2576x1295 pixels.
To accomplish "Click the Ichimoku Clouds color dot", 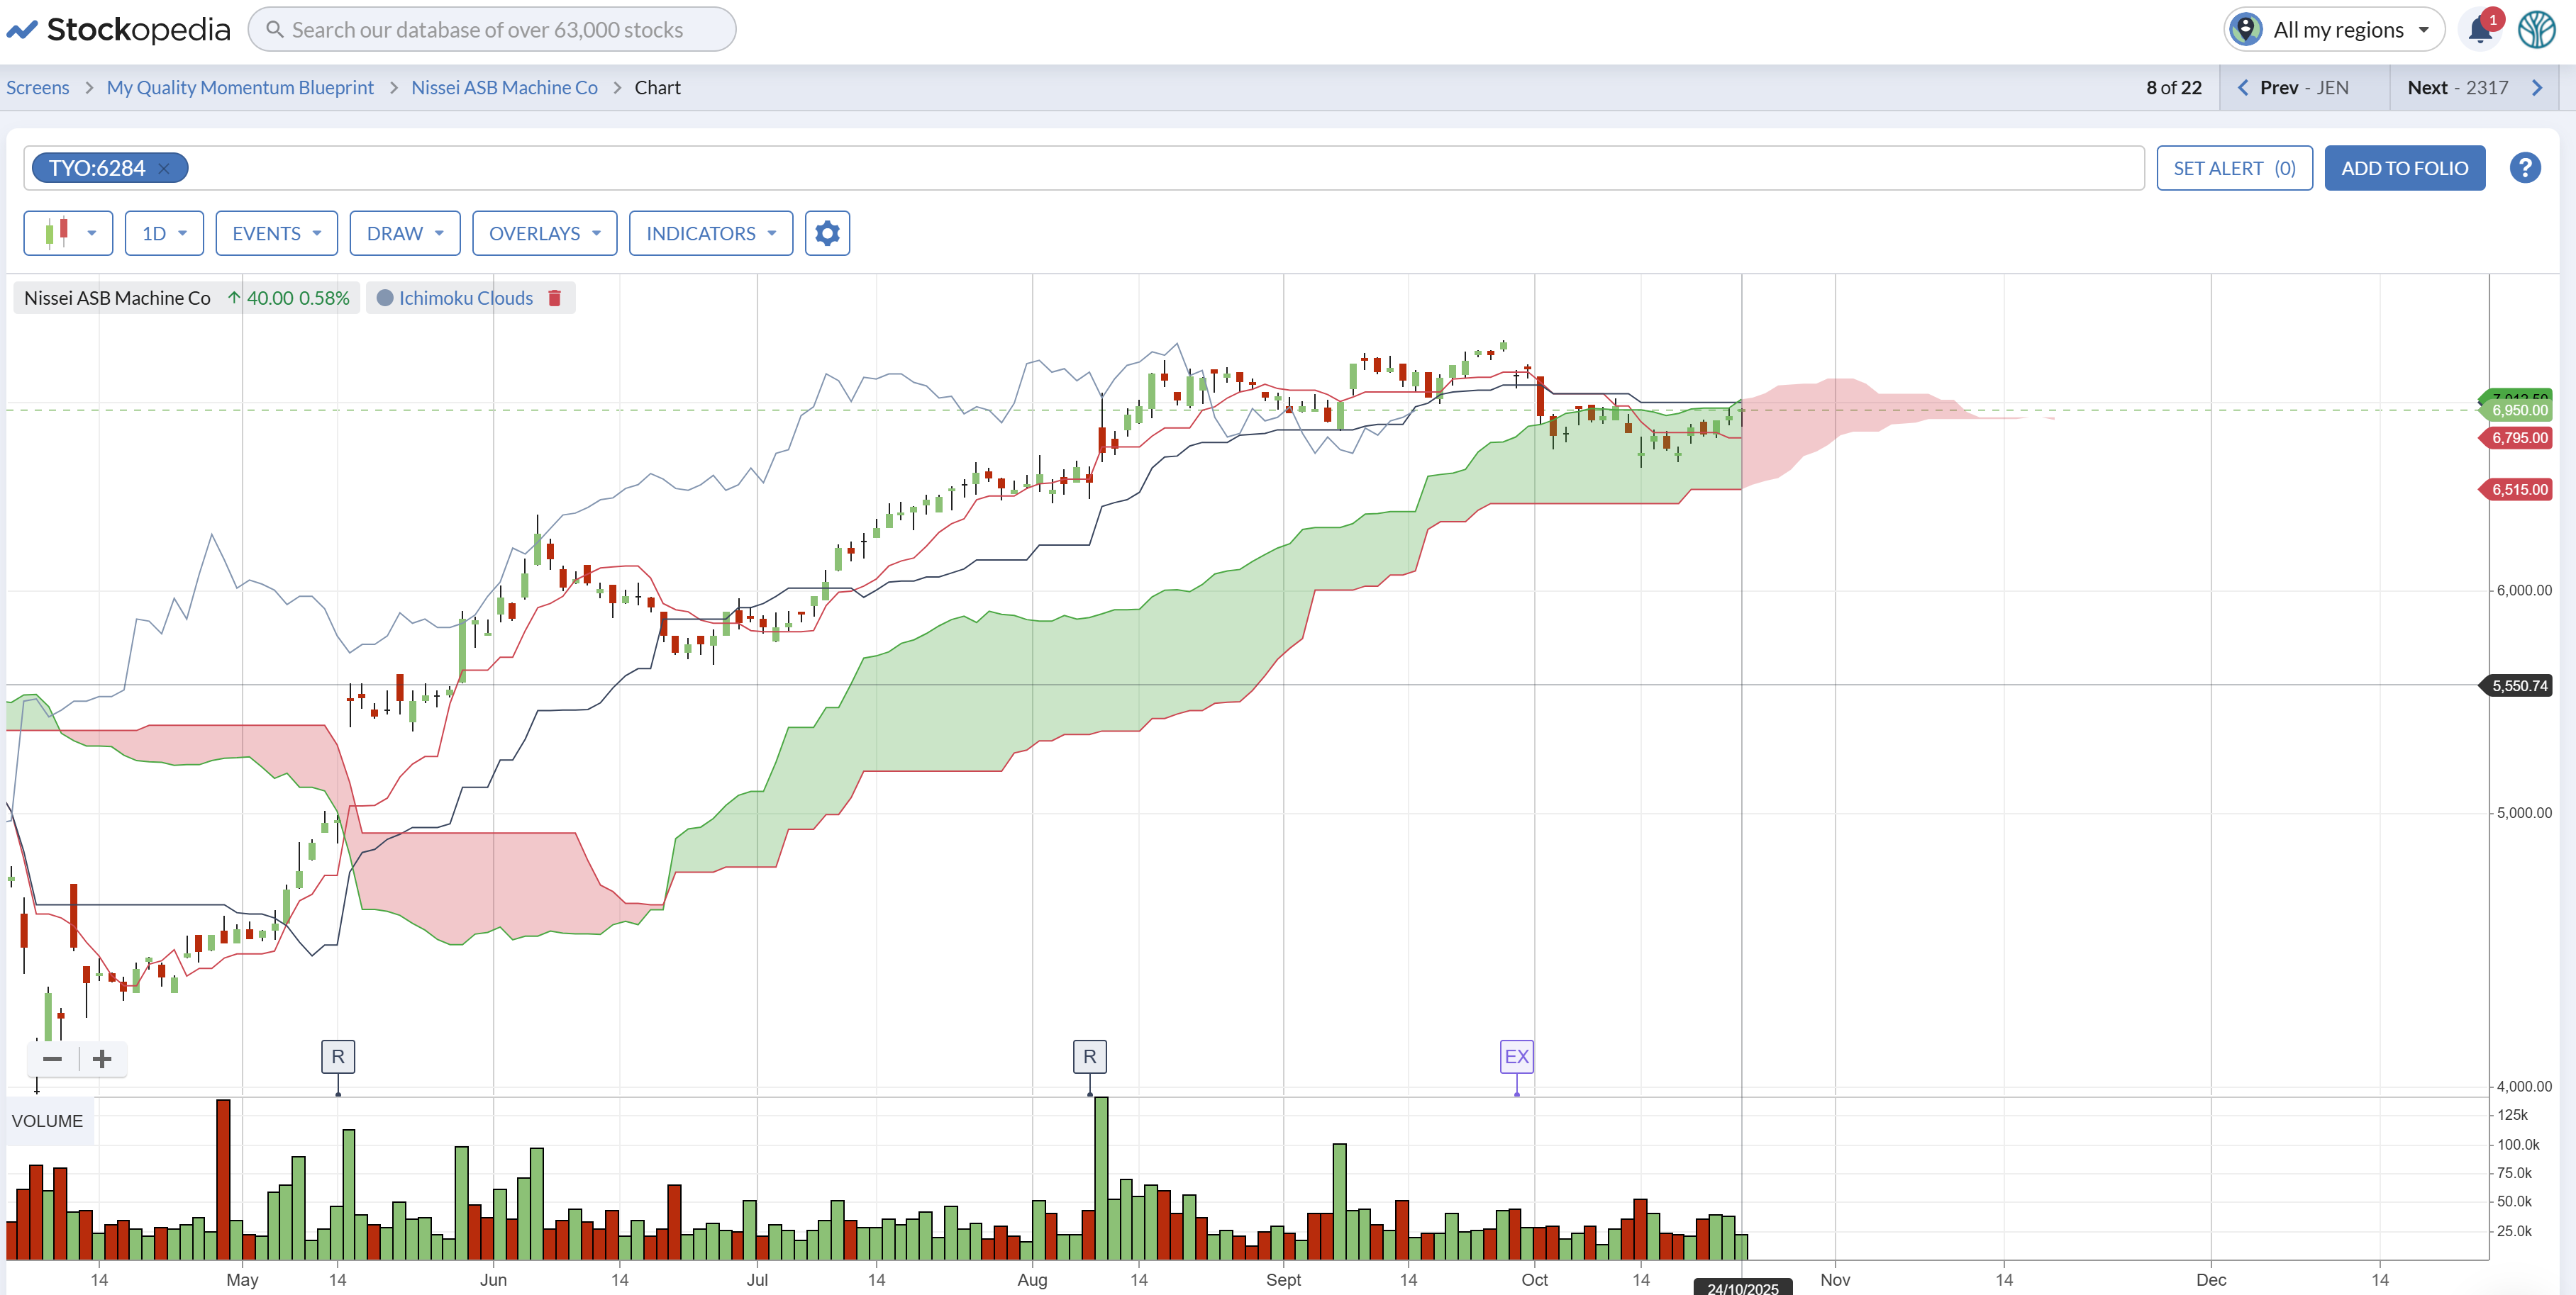I will coord(385,298).
